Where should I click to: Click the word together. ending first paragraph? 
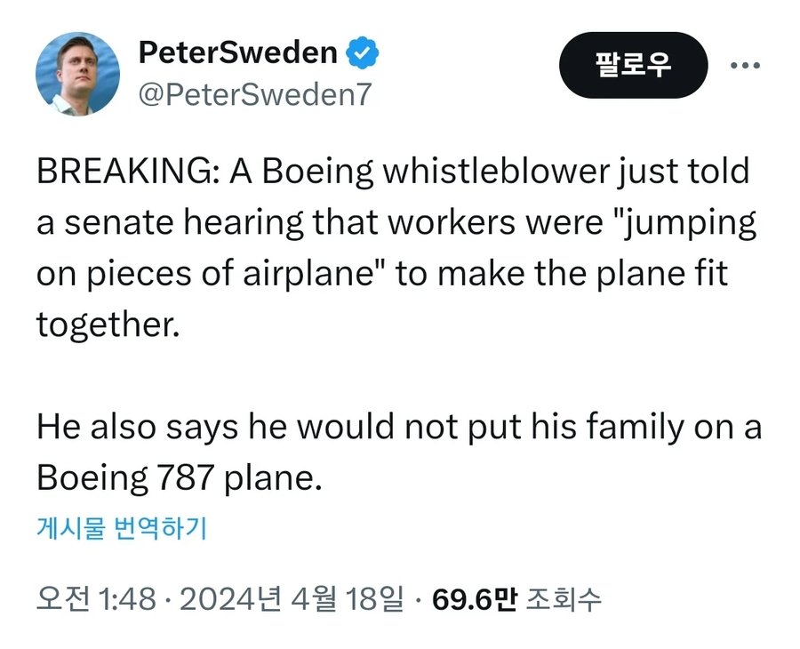pos(108,324)
